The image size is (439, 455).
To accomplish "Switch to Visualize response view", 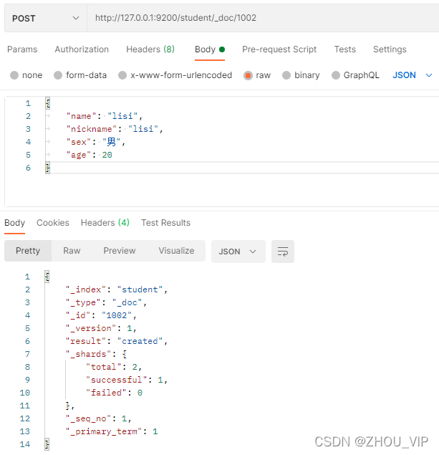I will [x=176, y=251].
